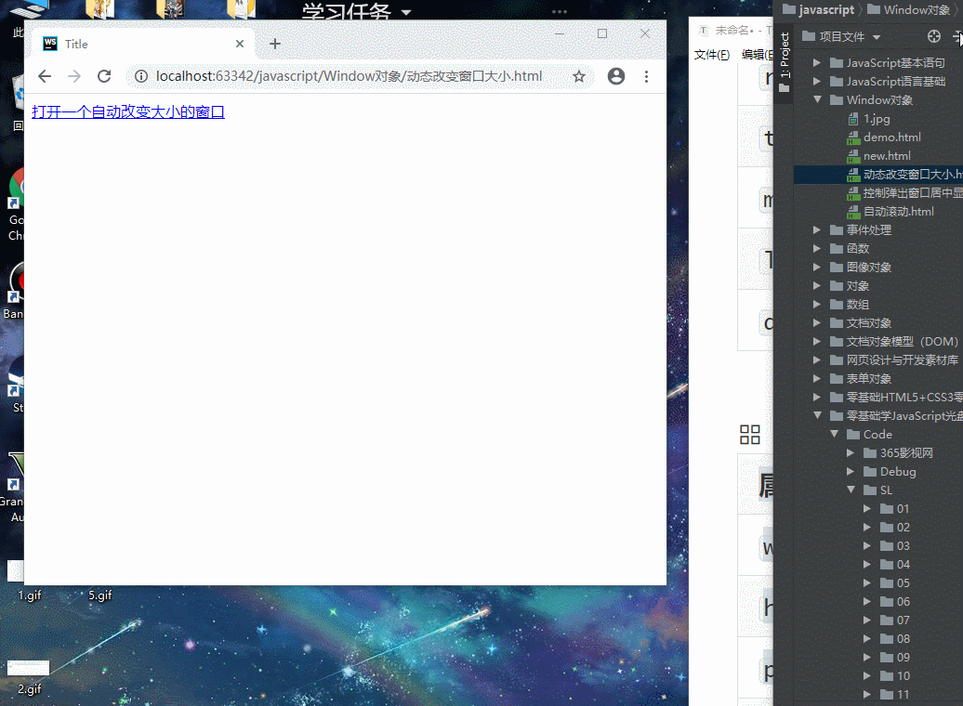Open Chrome's three-dot menu

(646, 76)
